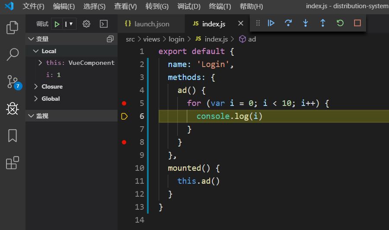Image resolution: width=389 pixels, height=230 pixels.
Task: Click the VS Code logo icon
Action: [x=9, y=6]
